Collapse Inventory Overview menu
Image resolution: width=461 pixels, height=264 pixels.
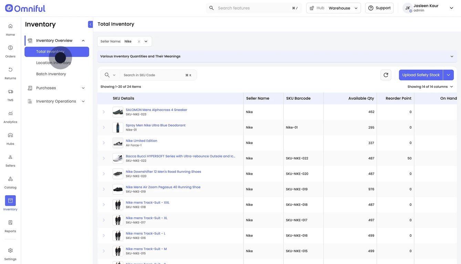pos(83,41)
